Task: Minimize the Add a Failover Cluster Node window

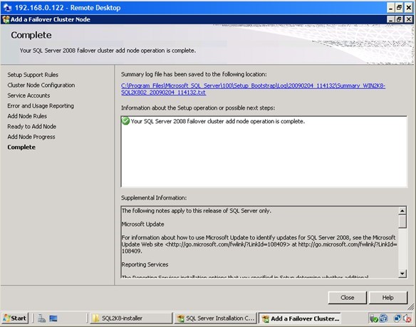Action: 390,19
